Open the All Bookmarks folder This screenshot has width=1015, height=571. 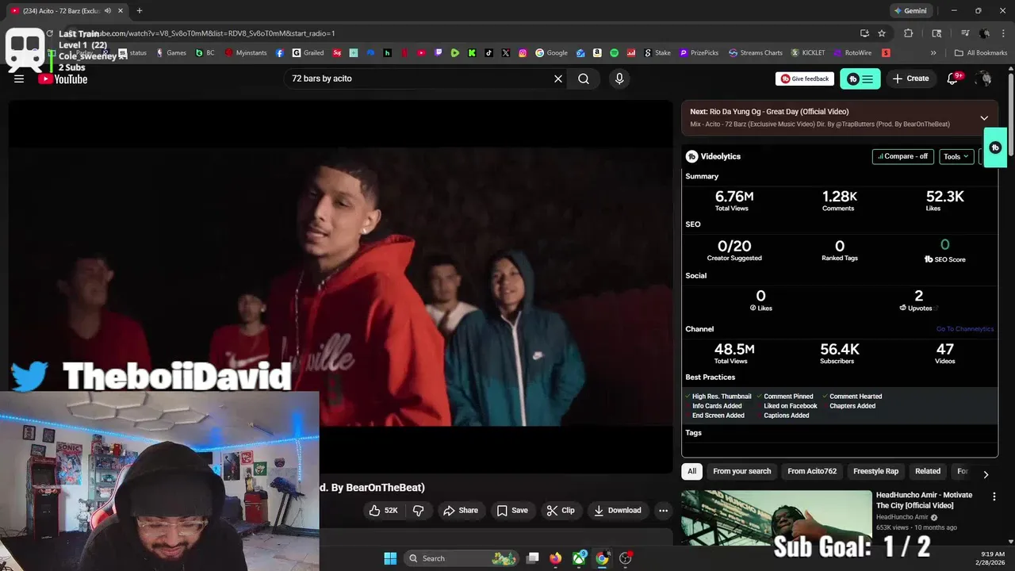point(981,53)
